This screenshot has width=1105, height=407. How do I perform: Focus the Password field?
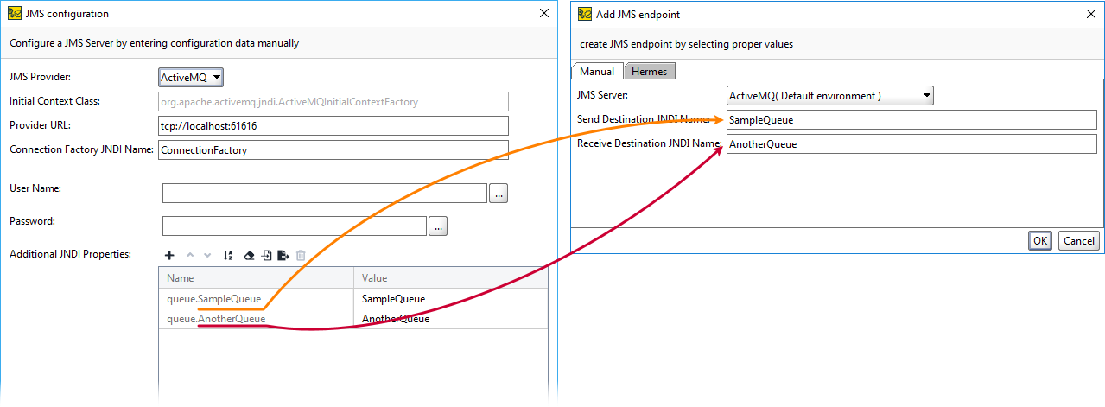295,226
